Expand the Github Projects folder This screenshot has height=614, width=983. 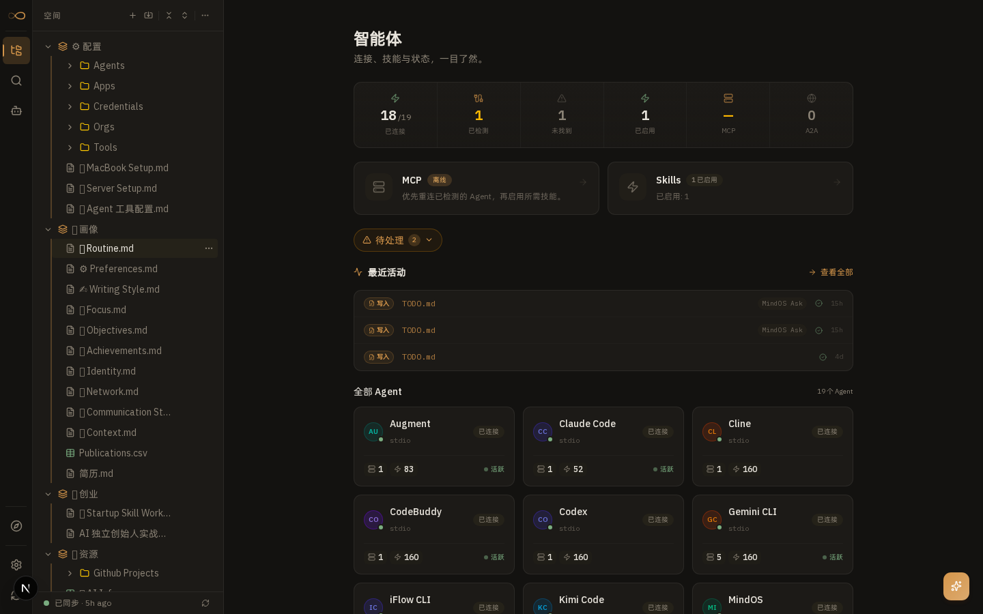(x=70, y=573)
